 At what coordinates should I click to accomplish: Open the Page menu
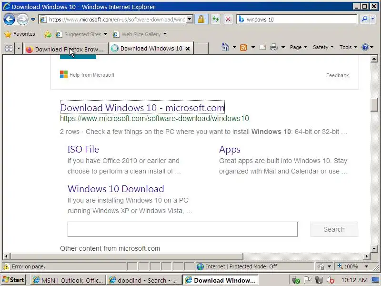click(x=299, y=47)
